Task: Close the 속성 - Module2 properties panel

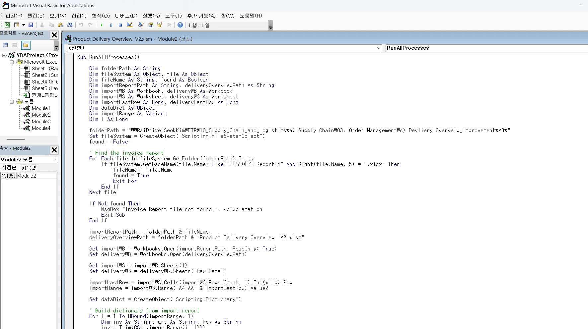Action: point(54,150)
